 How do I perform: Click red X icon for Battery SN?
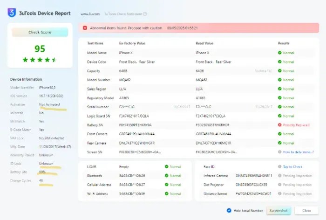(x=279, y=125)
